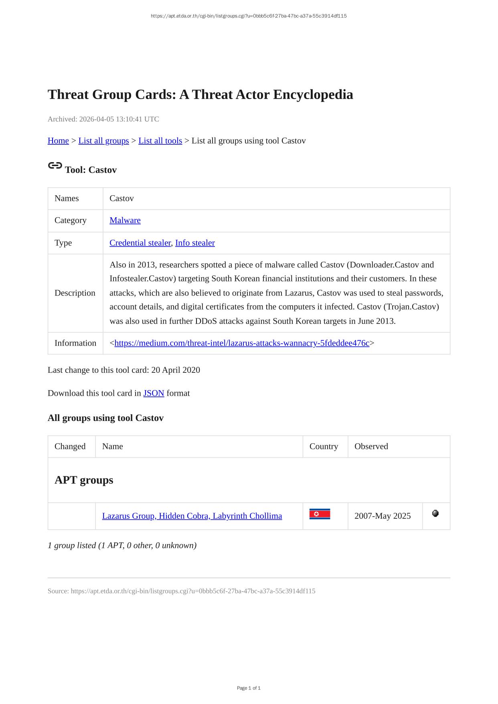Screen dimensions: 498x704
Task: Open the medium.com Lazarus WannaCry article link
Action: coord(242,343)
